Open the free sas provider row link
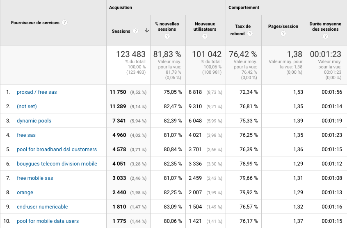 tap(26, 135)
